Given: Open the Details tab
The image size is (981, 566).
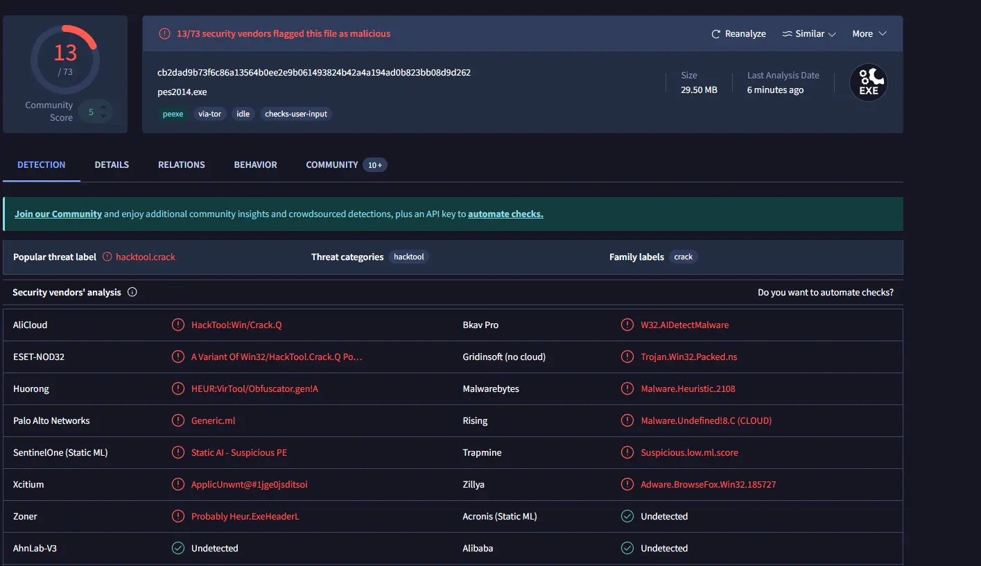Looking at the screenshot, I should tap(112, 164).
